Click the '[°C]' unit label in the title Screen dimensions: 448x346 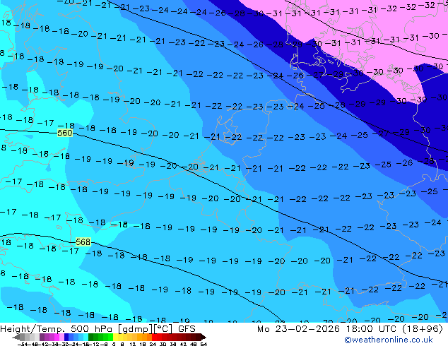[x=163, y=329]
